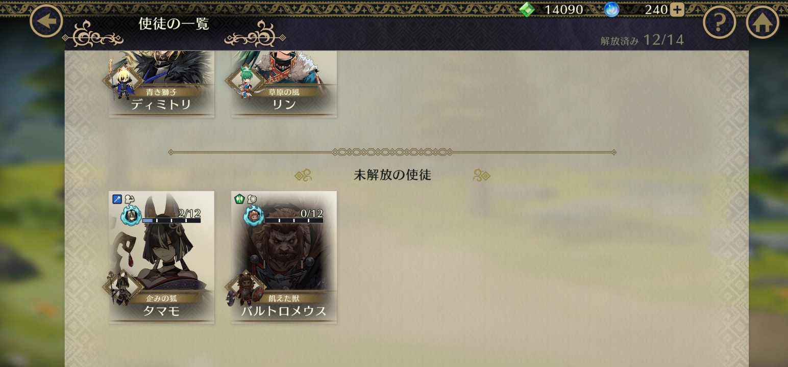The width and height of the screenshot is (788, 367).
Task: Tap the 未解放の使徒 section heading
Action: coord(392,175)
